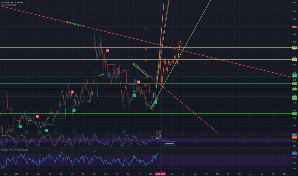Click the 10.00 tick on the price axis
Screen dimensions: 298x176
tap(294, 125)
